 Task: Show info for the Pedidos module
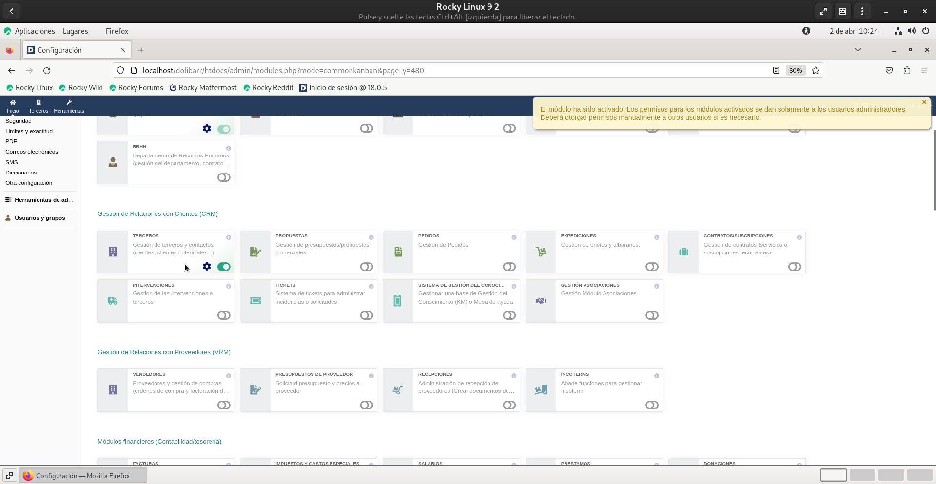514,237
